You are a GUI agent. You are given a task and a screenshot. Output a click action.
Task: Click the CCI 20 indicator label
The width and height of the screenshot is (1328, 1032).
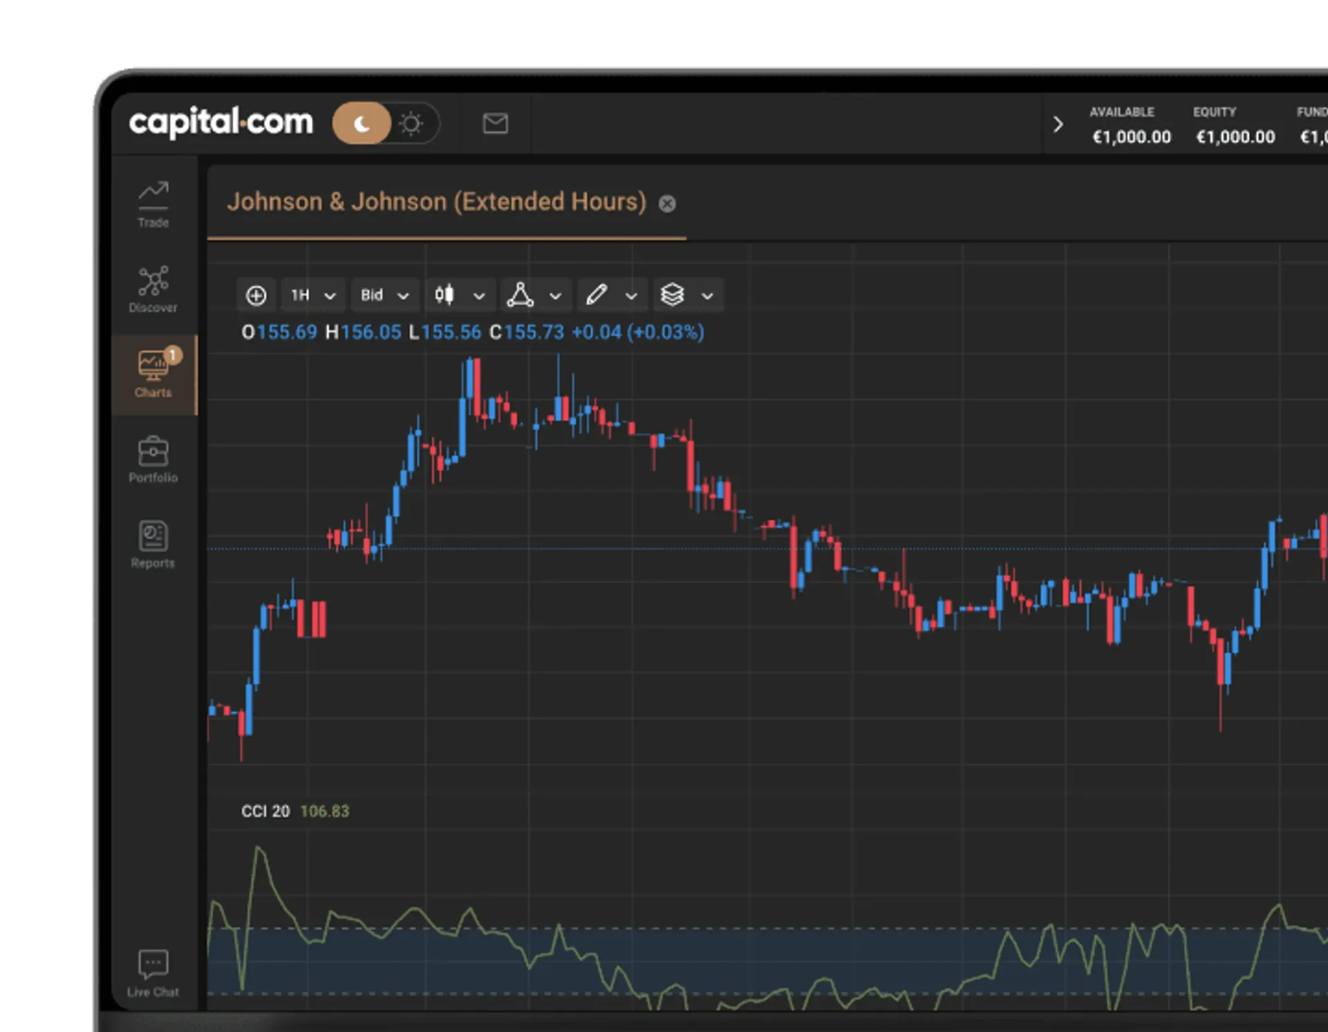pos(266,811)
